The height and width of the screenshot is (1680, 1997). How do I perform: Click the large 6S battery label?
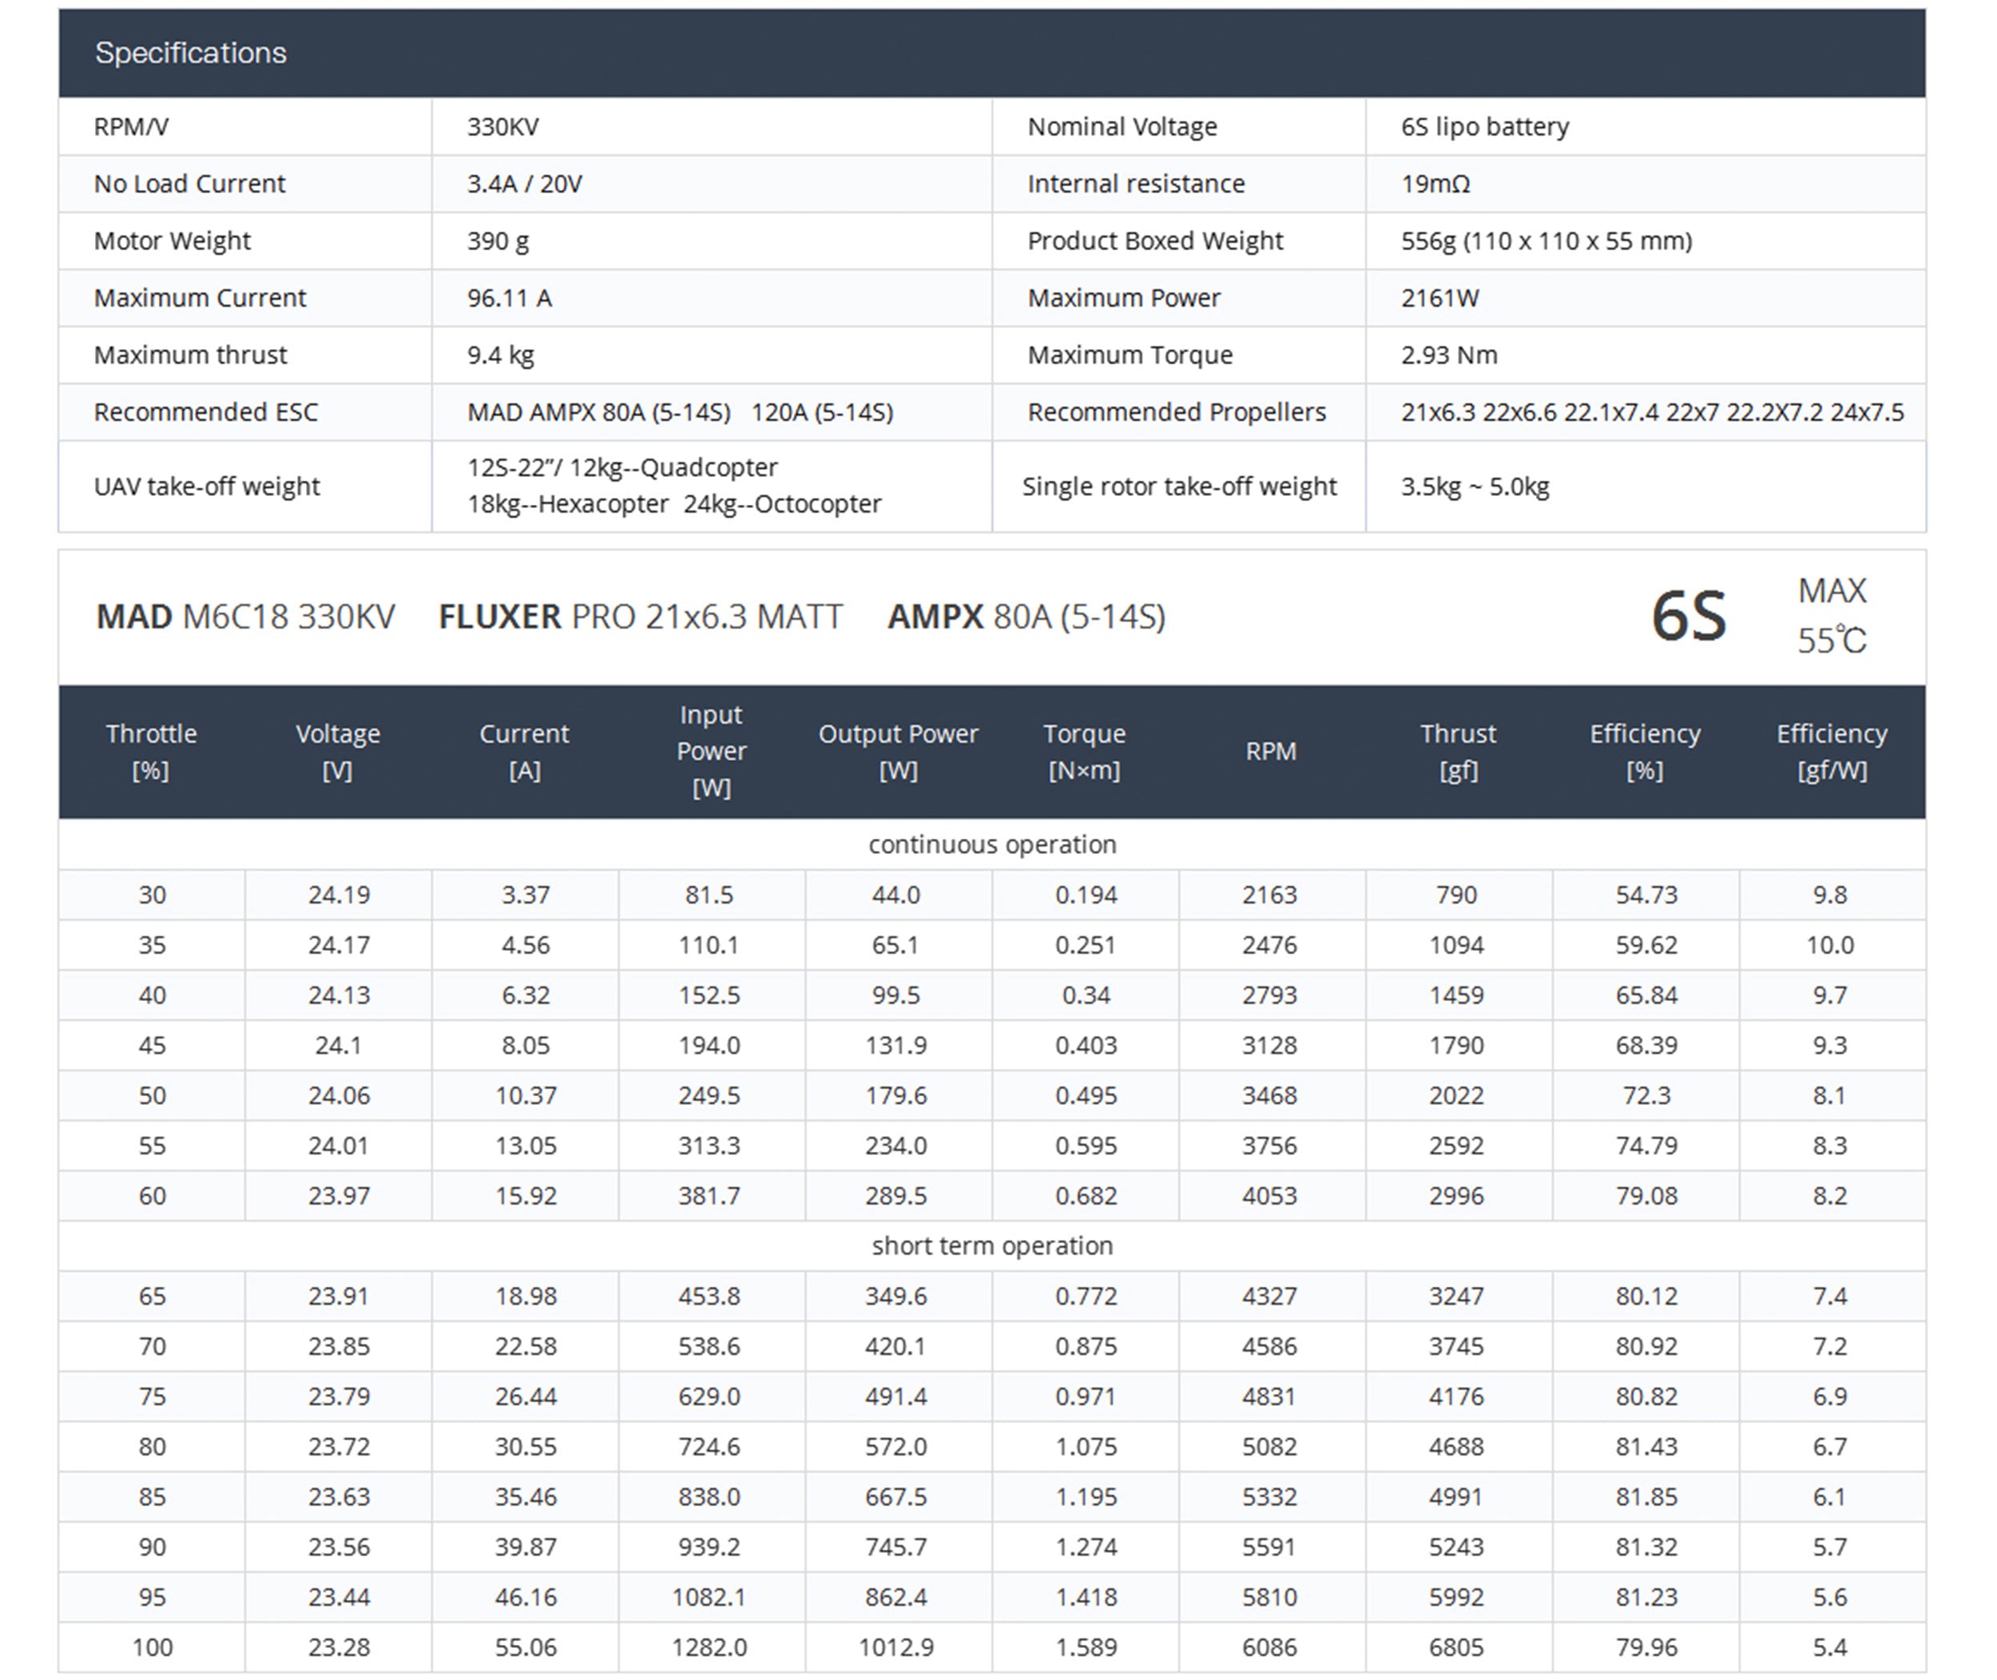1688,616
